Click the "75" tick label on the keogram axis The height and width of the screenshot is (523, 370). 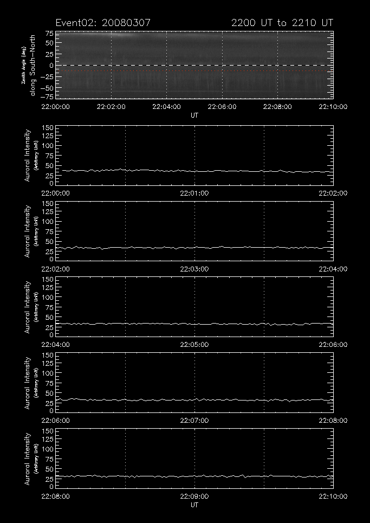49,34
